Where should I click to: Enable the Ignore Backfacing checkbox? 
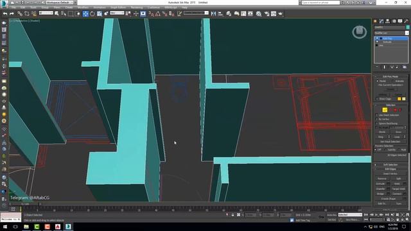point(377,123)
